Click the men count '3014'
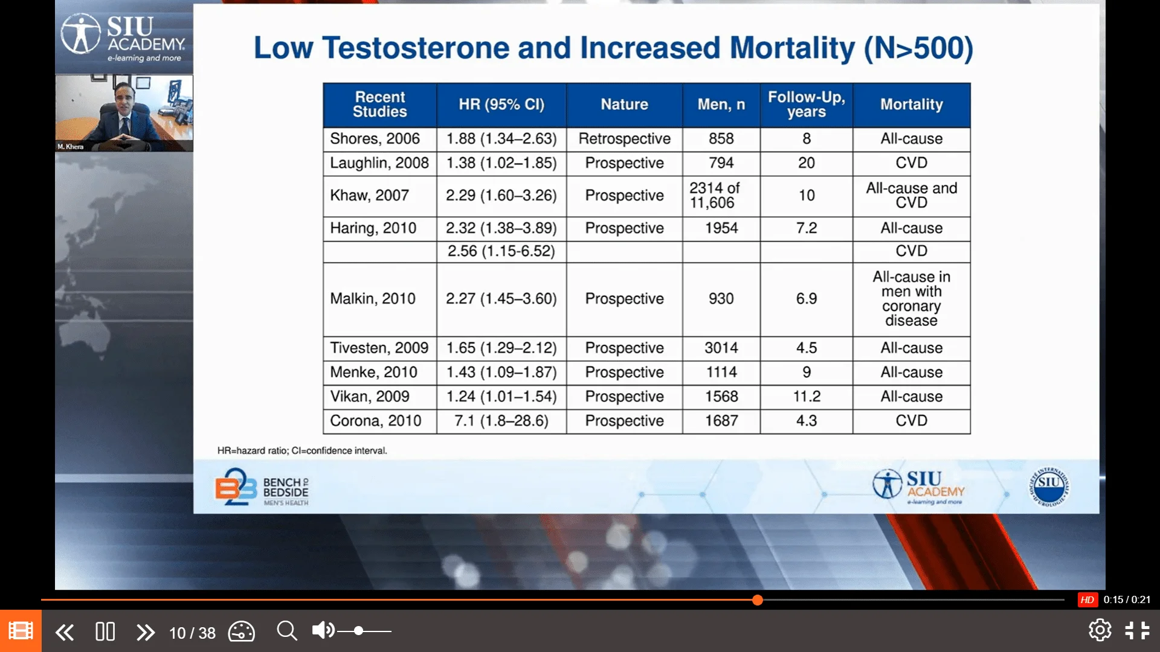Image resolution: width=1160 pixels, height=652 pixels. click(x=721, y=348)
